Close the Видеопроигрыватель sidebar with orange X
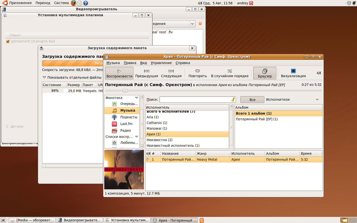 click(200, 24)
